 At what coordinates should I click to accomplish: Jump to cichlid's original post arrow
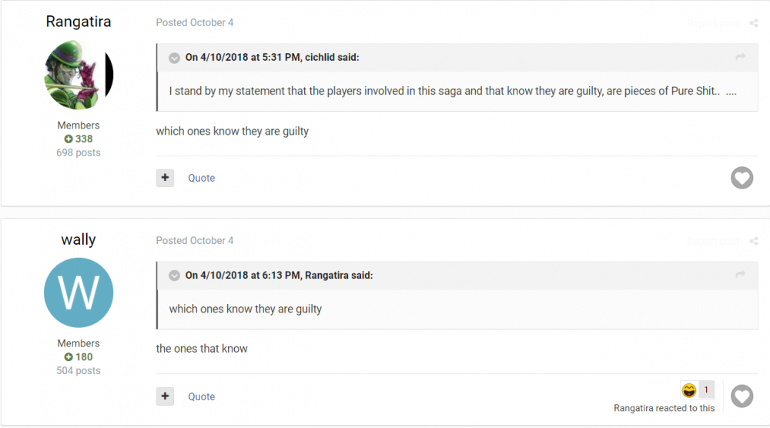coord(740,57)
